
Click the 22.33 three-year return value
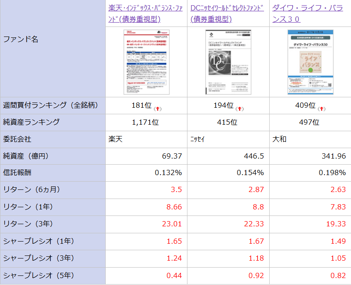[x=254, y=224]
